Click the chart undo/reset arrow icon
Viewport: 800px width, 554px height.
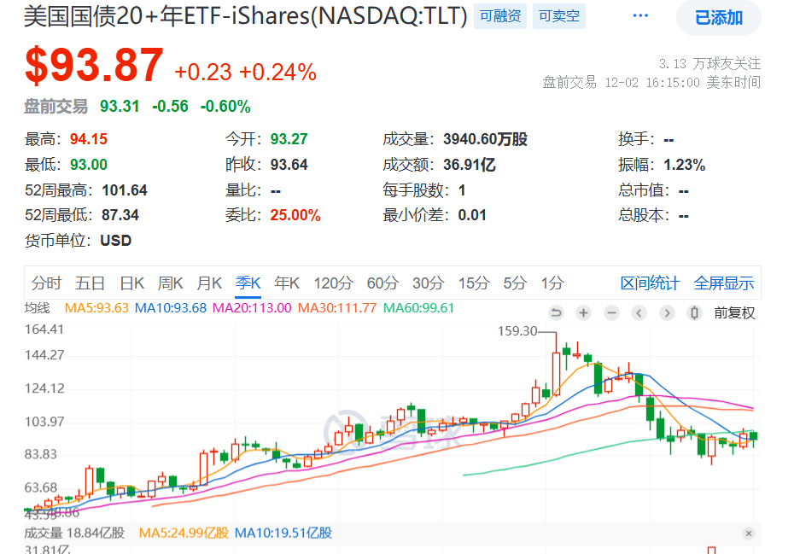point(556,312)
